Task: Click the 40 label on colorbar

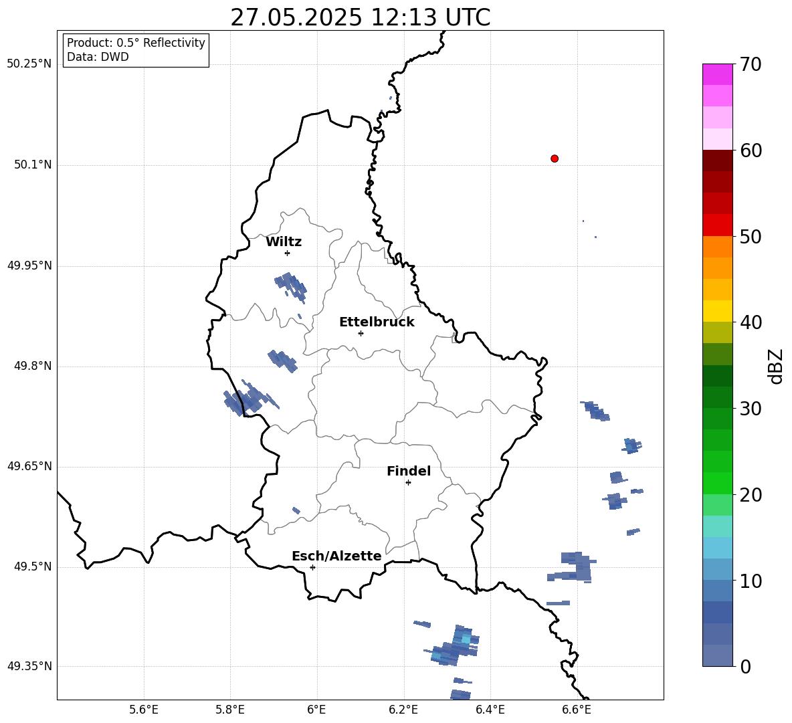Action: [x=751, y=322]
